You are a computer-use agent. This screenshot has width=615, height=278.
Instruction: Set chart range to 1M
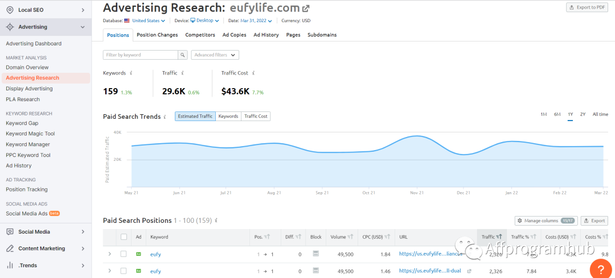click(544, 114)
